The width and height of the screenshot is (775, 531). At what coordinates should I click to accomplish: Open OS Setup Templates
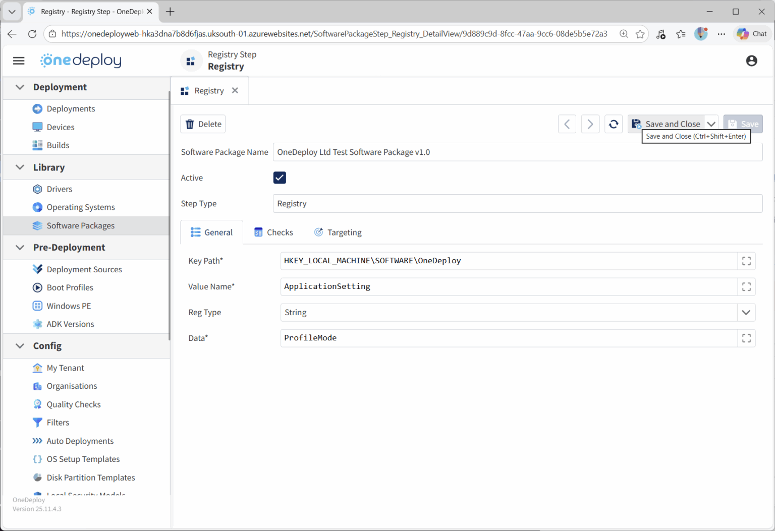(x=83, y=459)
